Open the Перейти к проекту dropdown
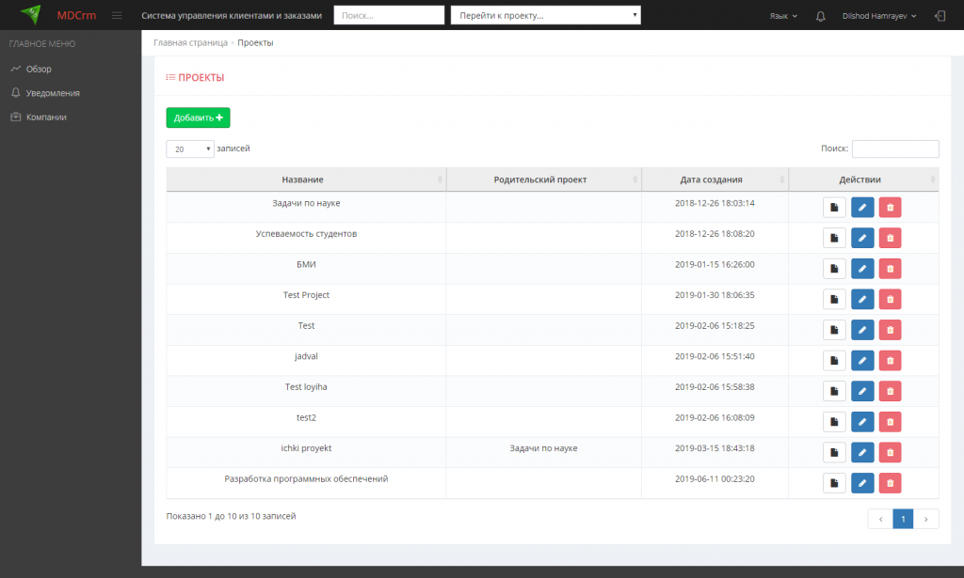The height and width of the screenshot is (578, 964). (545, 15)
